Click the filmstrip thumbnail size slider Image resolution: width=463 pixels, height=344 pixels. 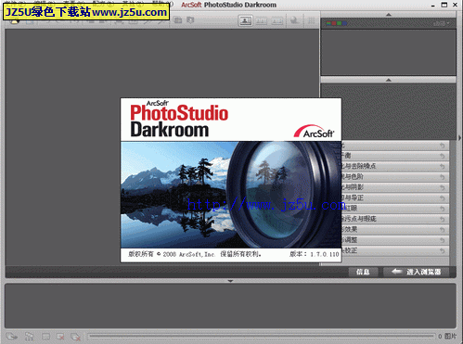pos(262,336)
